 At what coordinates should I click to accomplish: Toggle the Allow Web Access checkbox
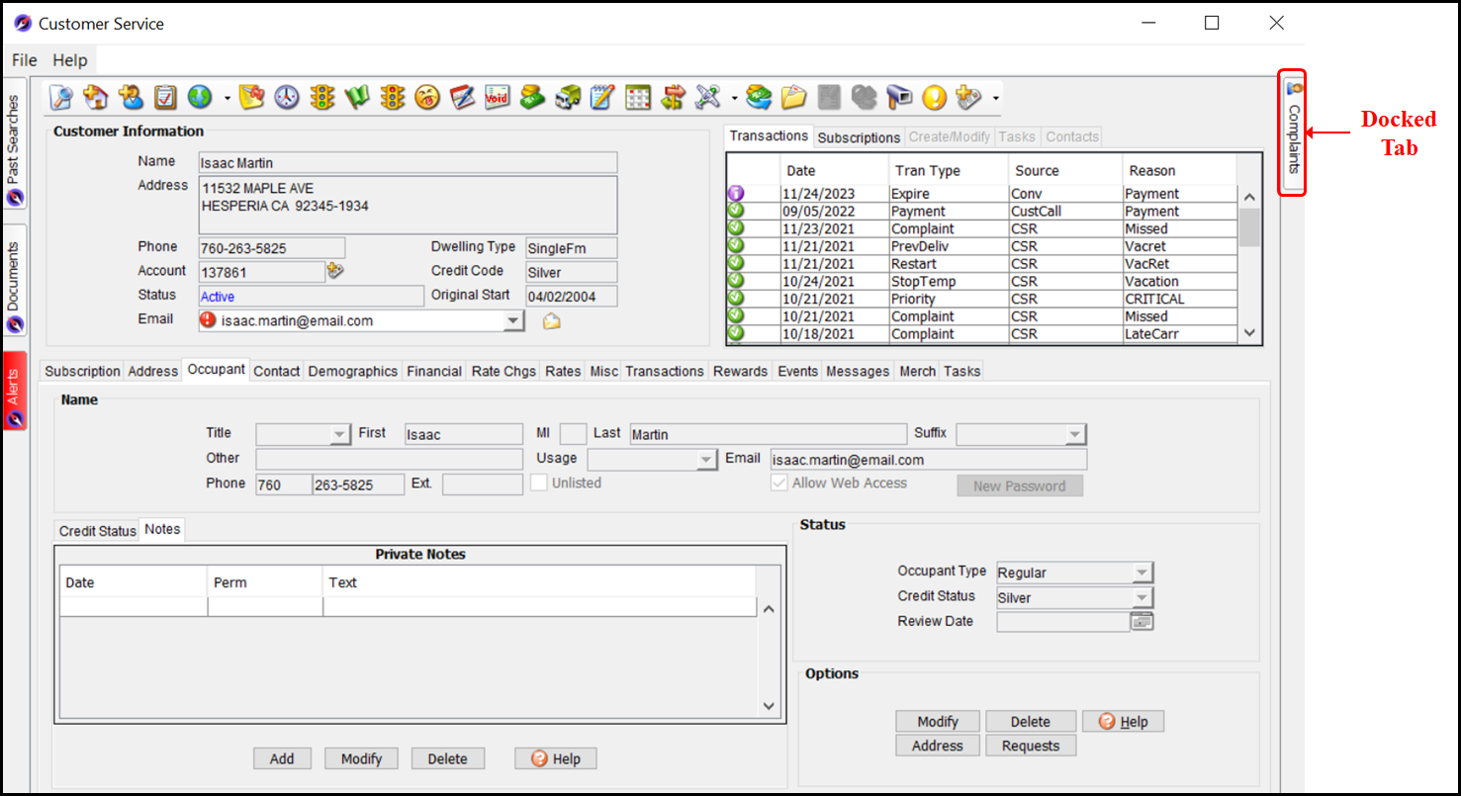(779, 484)
